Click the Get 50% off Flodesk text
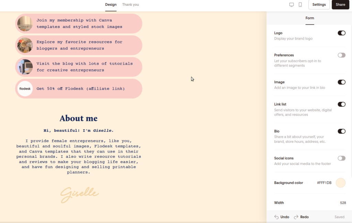Viewport: 352px width, 223px height. 80,89
